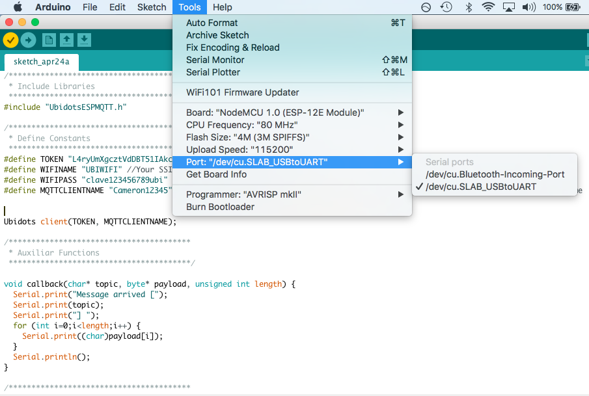Open the Sketch menu in menu bar

[x=152, y=7]
